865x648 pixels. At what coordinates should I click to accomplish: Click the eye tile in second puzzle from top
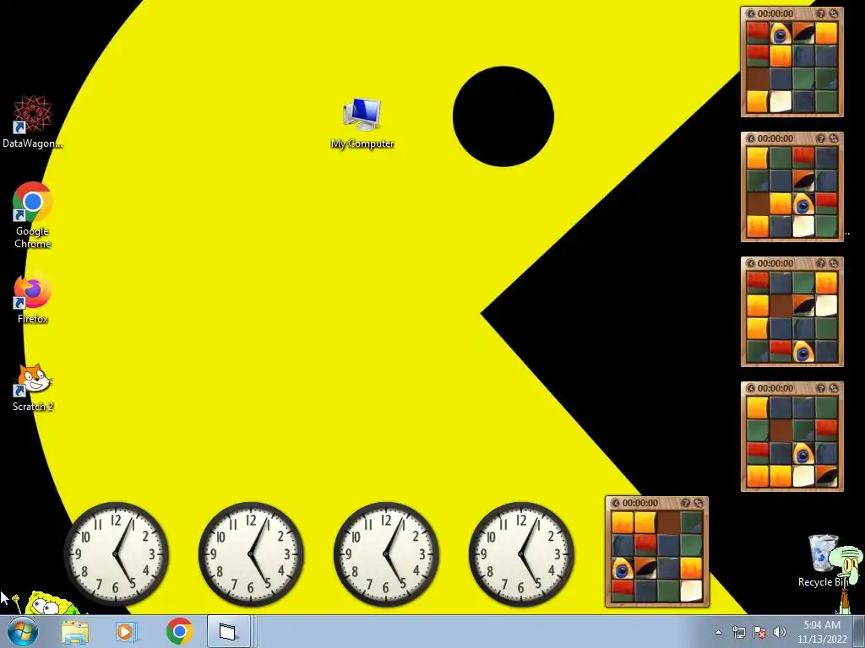point(803,204)
